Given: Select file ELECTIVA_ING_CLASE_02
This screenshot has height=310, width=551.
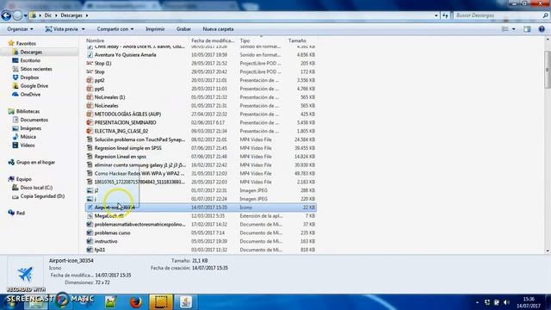Looking at the screenshot, I should coord(121,131).
